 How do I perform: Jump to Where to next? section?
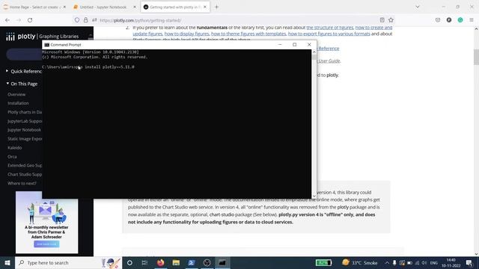coord(22,183)
